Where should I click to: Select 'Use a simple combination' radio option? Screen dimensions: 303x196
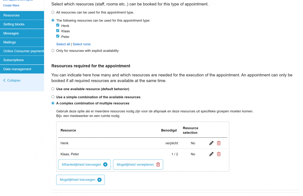click(53, 97)
